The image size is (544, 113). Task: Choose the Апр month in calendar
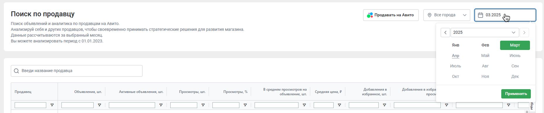coord(455,56)
